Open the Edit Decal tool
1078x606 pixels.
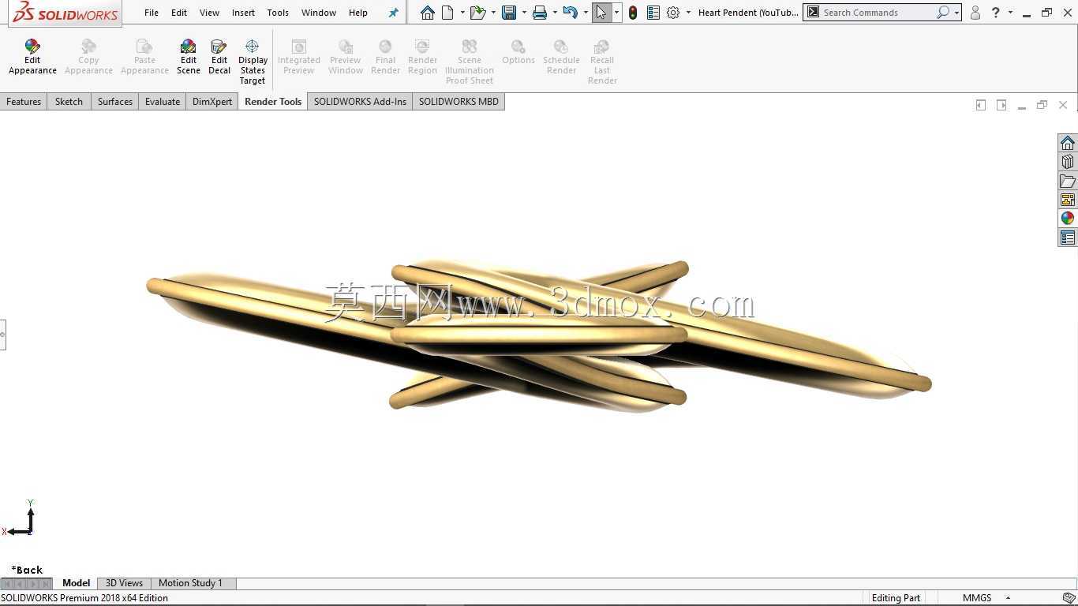[x=219, y=58]
